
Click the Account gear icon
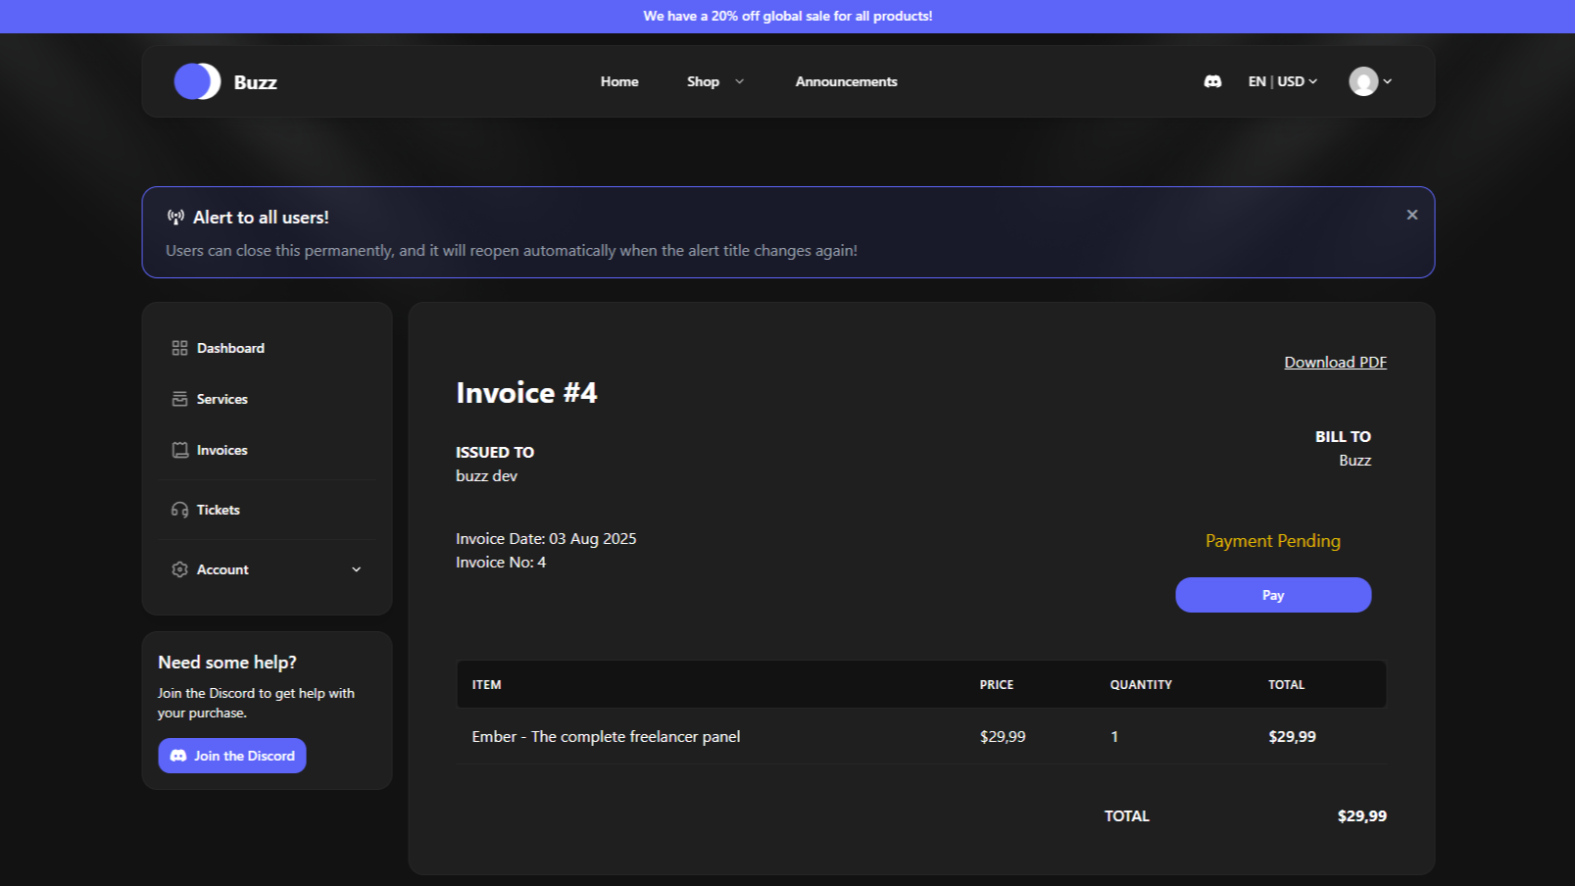[179, 569]
